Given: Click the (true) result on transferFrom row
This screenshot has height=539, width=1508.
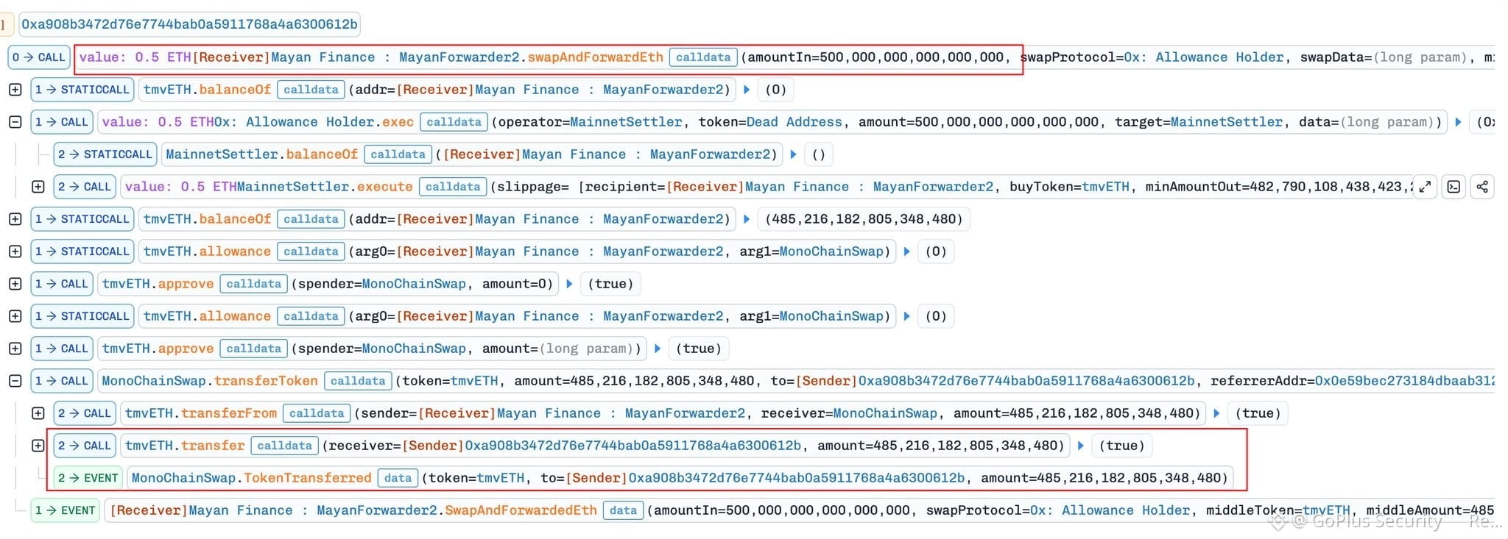Looking at the screenshot, I should coord(1258,413).
